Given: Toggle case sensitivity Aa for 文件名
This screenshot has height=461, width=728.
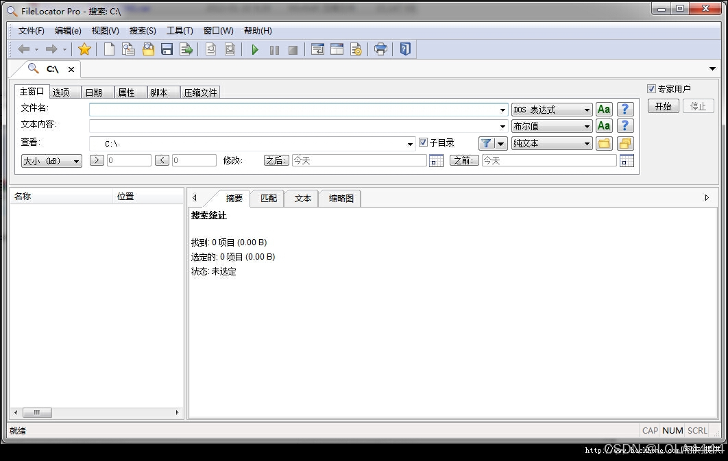Looking at the screenshot, I should pos(603,110).
